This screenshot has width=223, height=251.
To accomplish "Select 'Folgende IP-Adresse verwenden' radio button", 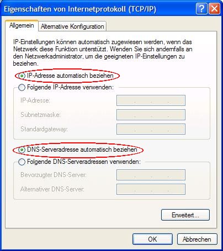I will point(22,87).
